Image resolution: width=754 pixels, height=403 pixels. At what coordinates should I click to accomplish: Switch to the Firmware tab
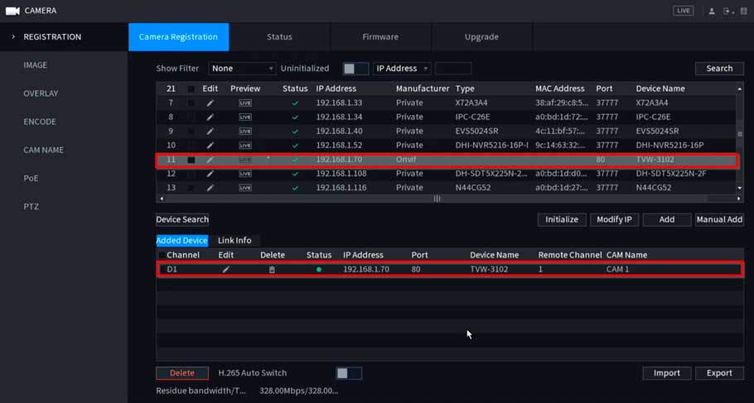click(x=380, y=37)
